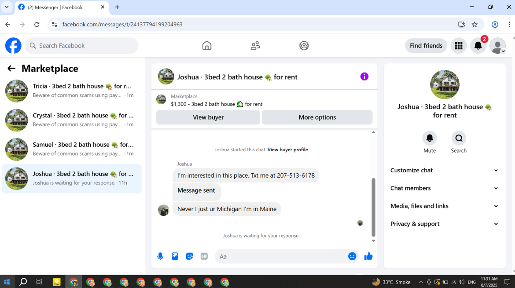Send a thumbs up like

[x=368, y=256]
